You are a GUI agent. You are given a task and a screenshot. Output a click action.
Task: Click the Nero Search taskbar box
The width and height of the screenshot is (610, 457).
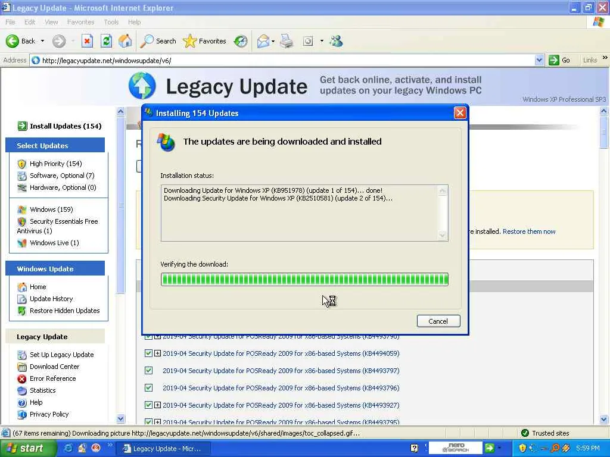[x=455, y=448]
